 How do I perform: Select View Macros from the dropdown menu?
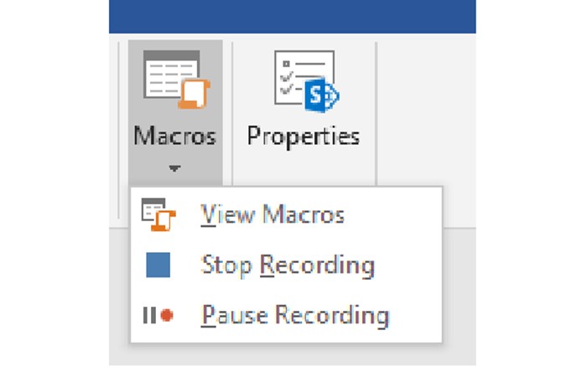tap(273, 215)
